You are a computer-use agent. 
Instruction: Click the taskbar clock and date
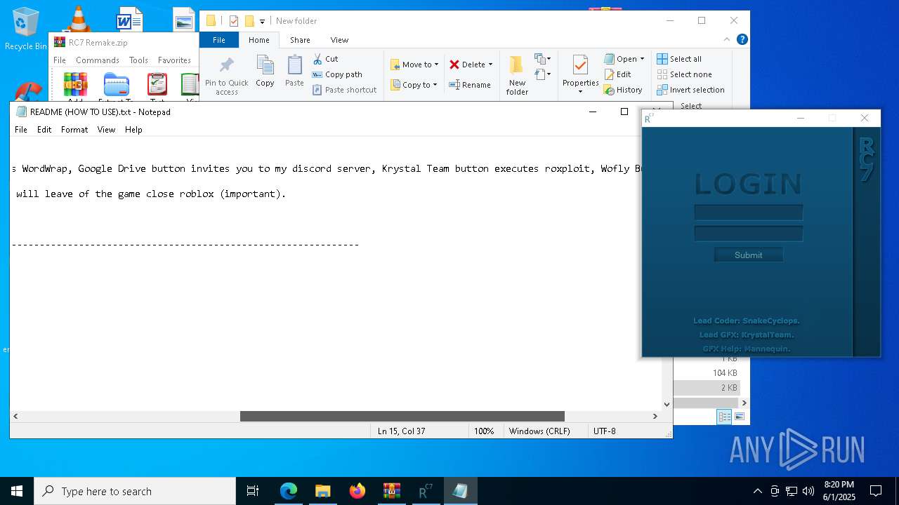[x=839, y=491]
